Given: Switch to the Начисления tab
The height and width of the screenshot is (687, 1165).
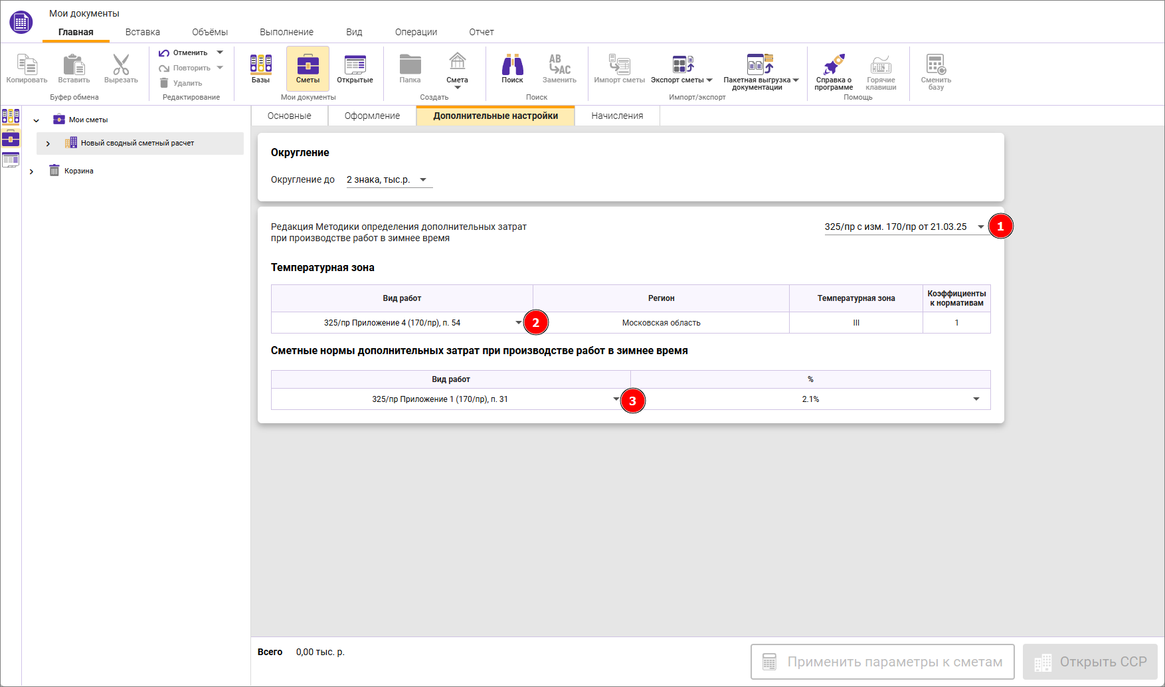Looking at the screenshot, I should [x=617, y=116].
